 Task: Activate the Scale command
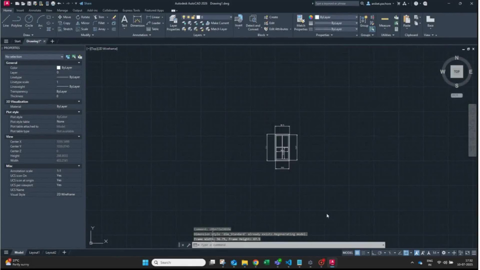tap(82, 29)
